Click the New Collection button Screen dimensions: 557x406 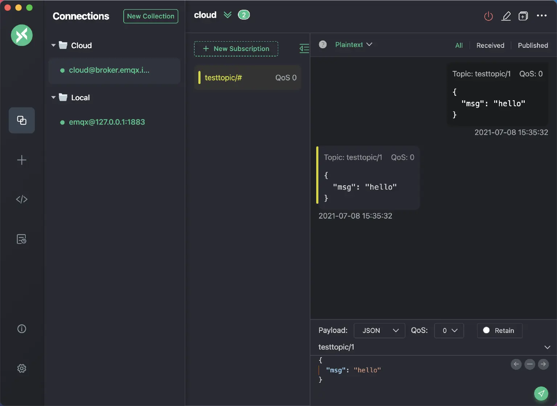click(x=150, y=16)
